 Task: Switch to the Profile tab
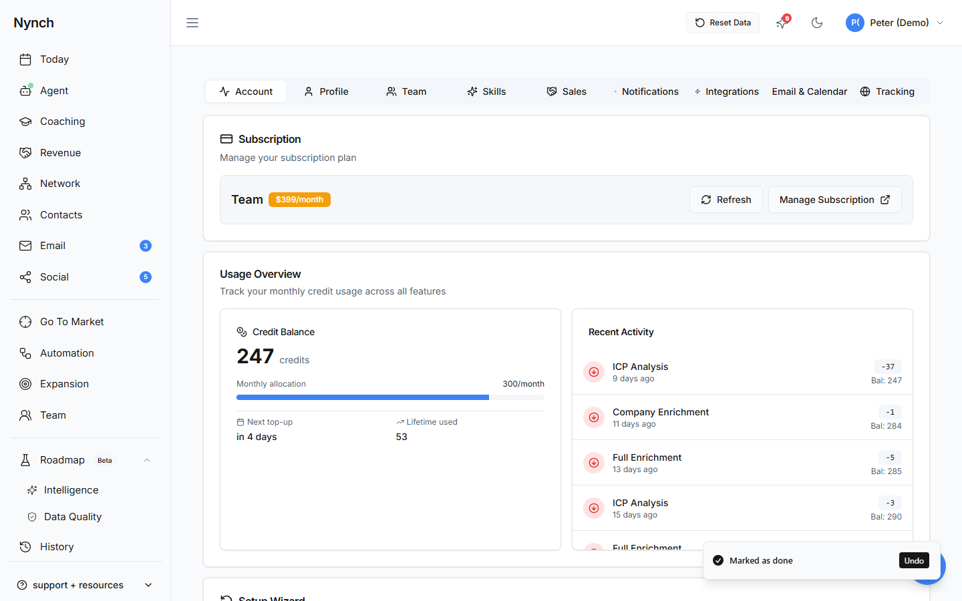(326, 91)
